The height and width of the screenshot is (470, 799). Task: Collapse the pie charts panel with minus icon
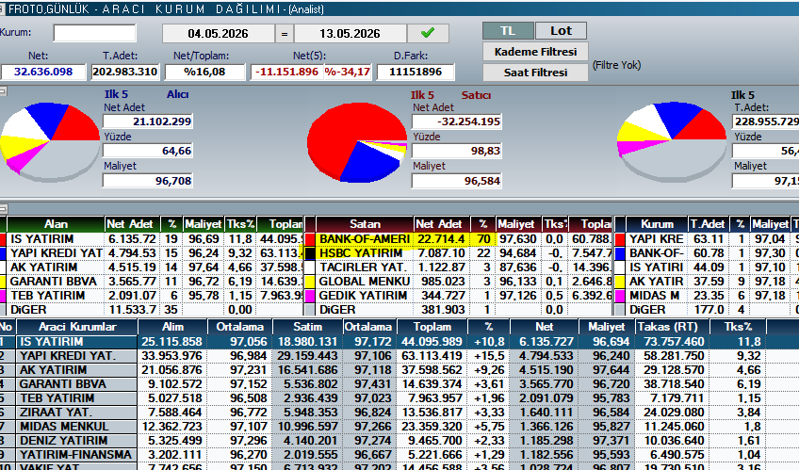coord(3,91)
